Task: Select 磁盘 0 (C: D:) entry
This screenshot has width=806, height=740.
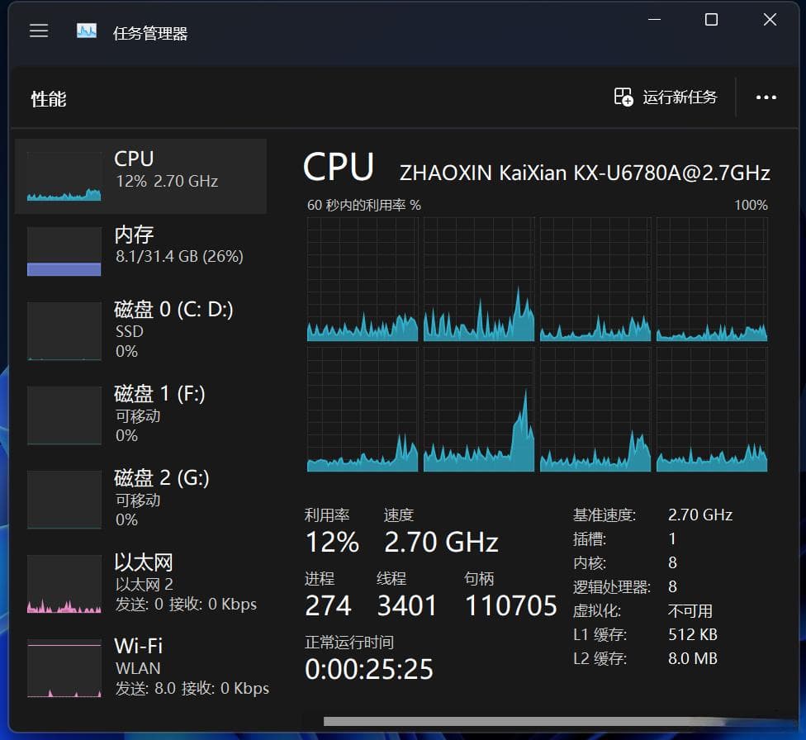Action: 141,330
